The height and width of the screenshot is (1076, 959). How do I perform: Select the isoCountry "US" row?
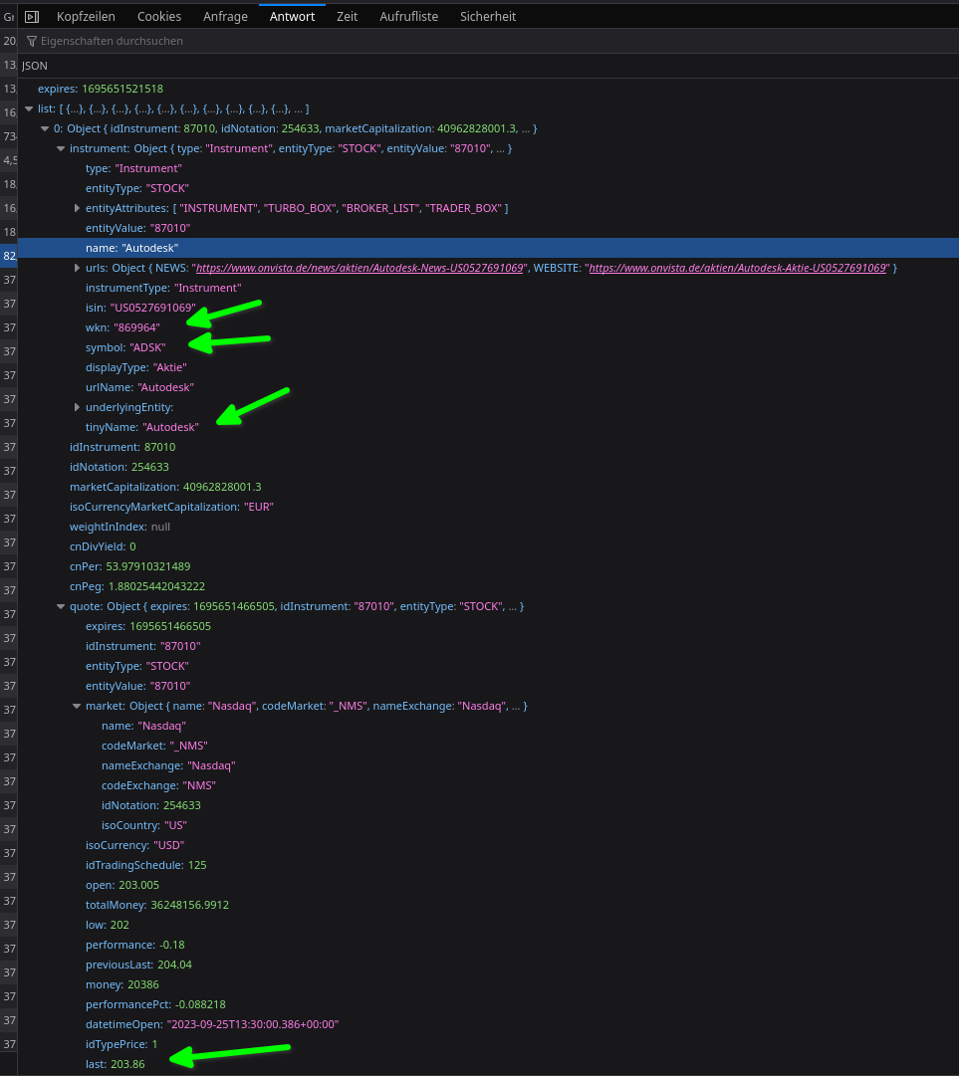coord(488,825)
